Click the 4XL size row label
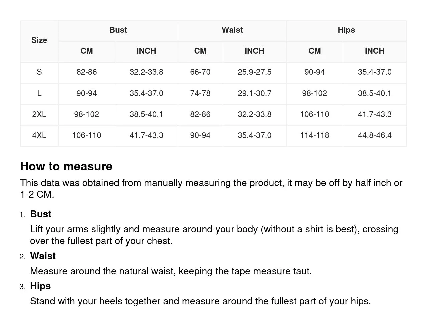427x328 pixels. tap(39, 136)
